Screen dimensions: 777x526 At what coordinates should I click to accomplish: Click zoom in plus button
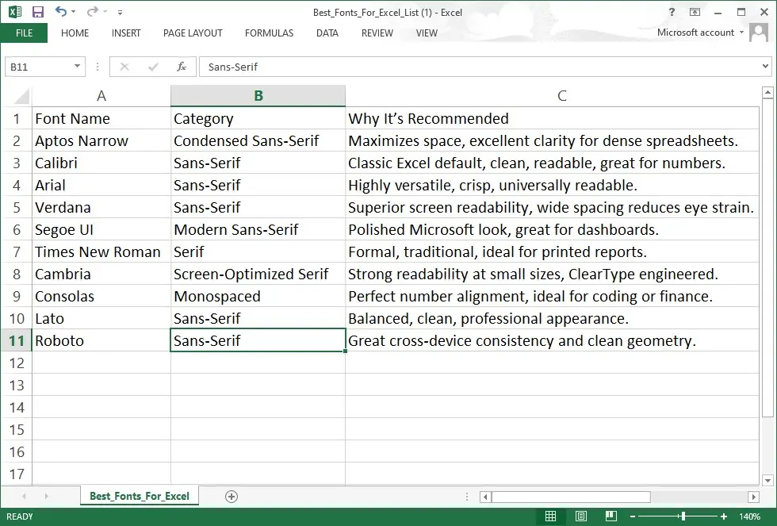[x=723, y=516]
